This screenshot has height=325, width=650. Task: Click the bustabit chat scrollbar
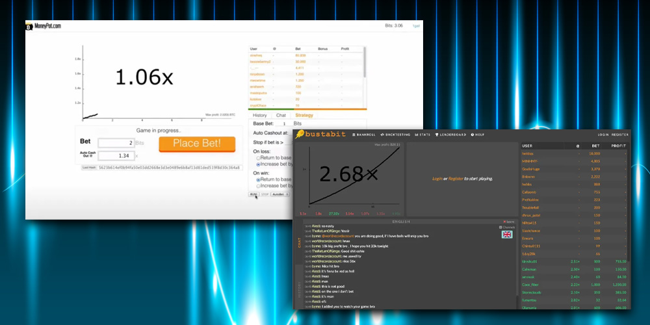(517, 302)
